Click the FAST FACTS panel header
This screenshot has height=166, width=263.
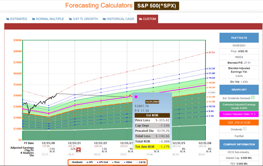(239, 38)
